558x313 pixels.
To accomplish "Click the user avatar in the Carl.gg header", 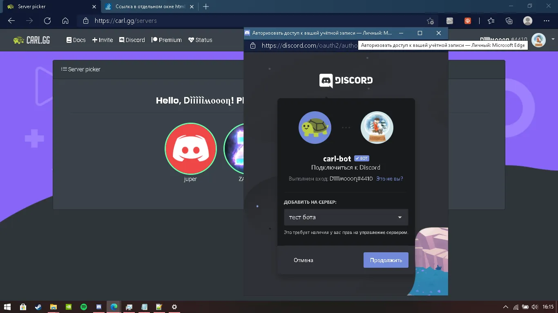I will (x=538, y=40).
